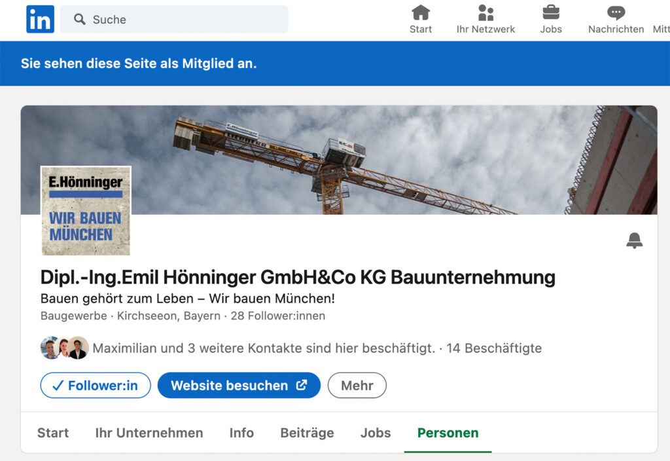The height and width of the screenshot is (461, 670).
Task: Click the 28 Follower:innen text
Action: pos(277,316)
